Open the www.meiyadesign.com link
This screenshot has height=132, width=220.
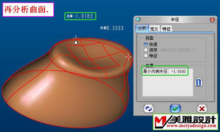point(192,126)
